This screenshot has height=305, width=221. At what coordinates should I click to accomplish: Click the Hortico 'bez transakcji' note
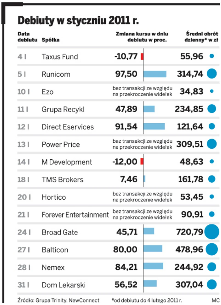click(142, 197)
